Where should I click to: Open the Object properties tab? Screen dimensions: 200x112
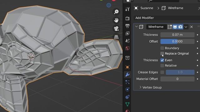[x=127, y=67]
